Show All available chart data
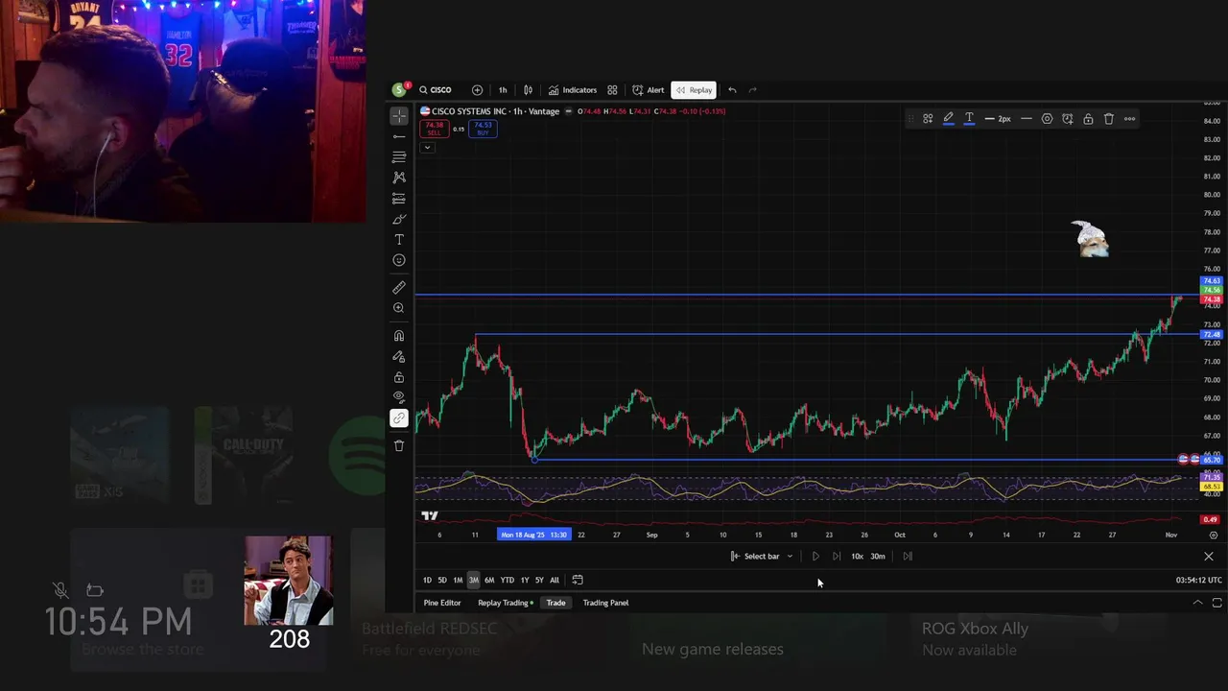The height and width of the screenshot is (691, 1228). [555, 580]
